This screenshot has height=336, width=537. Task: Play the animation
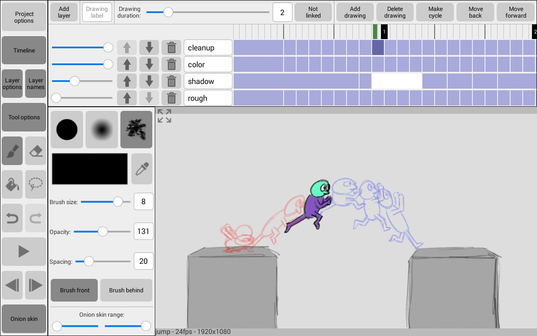coord(24,252)
